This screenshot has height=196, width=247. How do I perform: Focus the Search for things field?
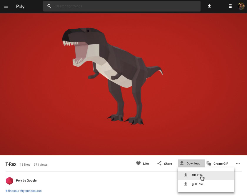pos(122,6)
